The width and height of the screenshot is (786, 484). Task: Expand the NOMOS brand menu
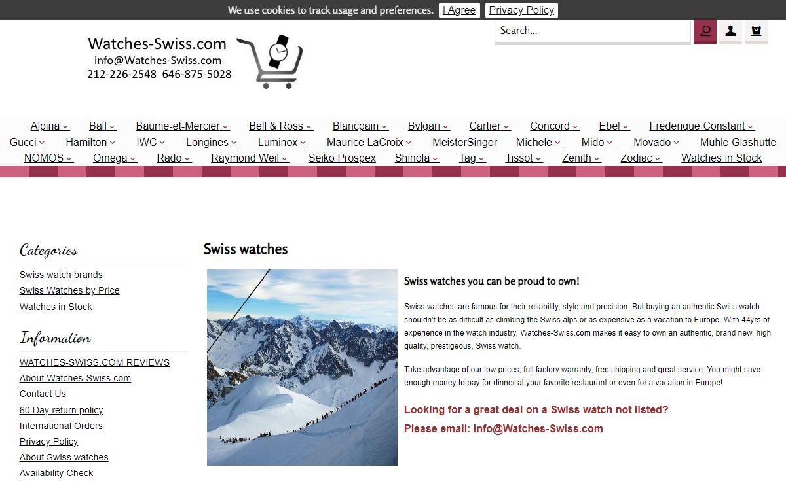coord(48,158)
